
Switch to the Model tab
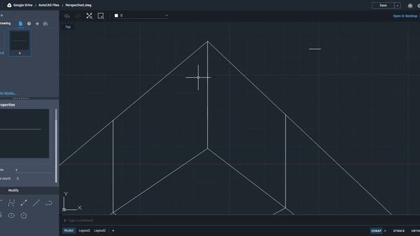point(68,230)
